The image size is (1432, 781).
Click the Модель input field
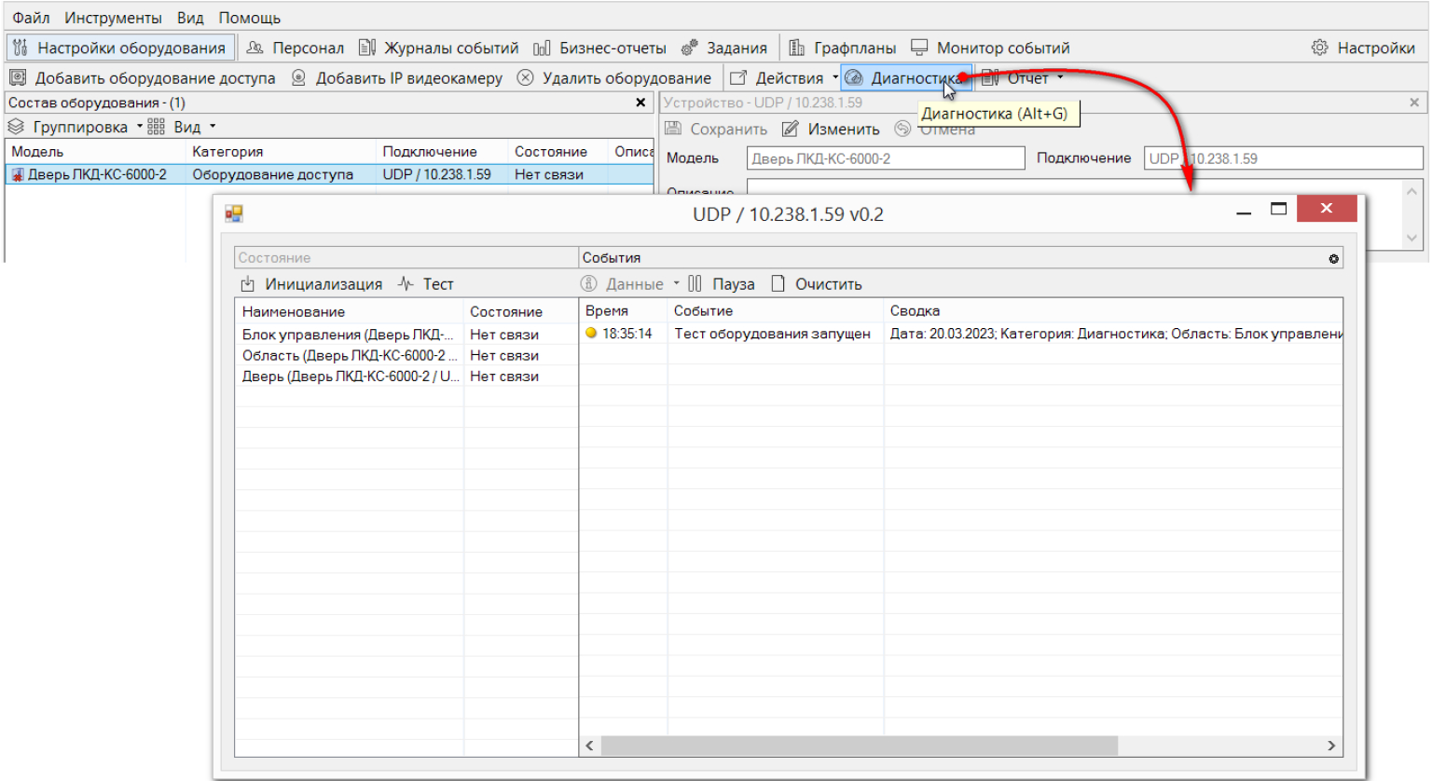(x=886, y=158)
